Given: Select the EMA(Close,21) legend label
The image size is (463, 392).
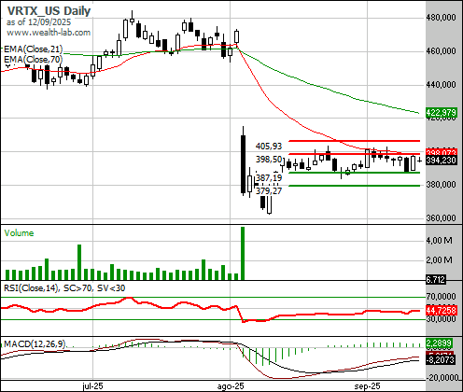Looking at the screenshot, I should click(x=33, y=49).
